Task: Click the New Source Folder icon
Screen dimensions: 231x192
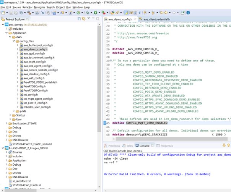Action: pos(62,13)
